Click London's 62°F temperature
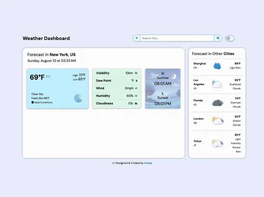This screenshot has height=197, width=264. [x=238, y=117]
